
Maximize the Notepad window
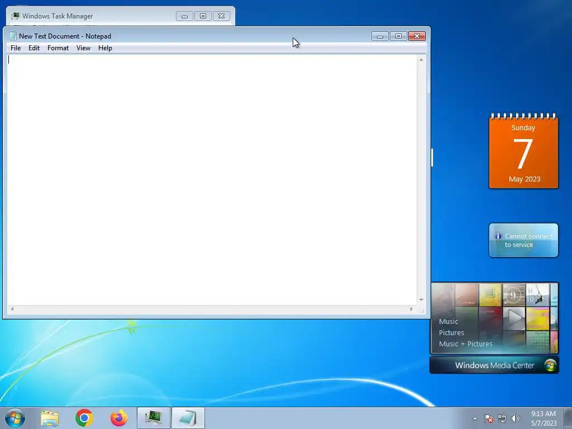[398, 36]
